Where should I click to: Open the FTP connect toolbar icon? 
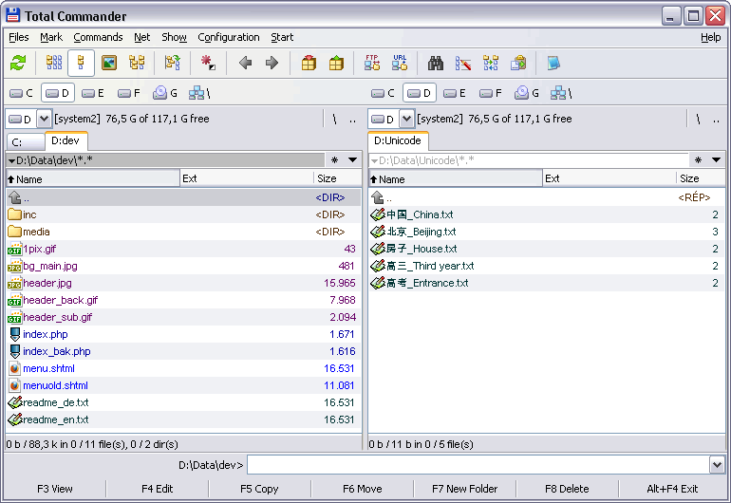372,64
